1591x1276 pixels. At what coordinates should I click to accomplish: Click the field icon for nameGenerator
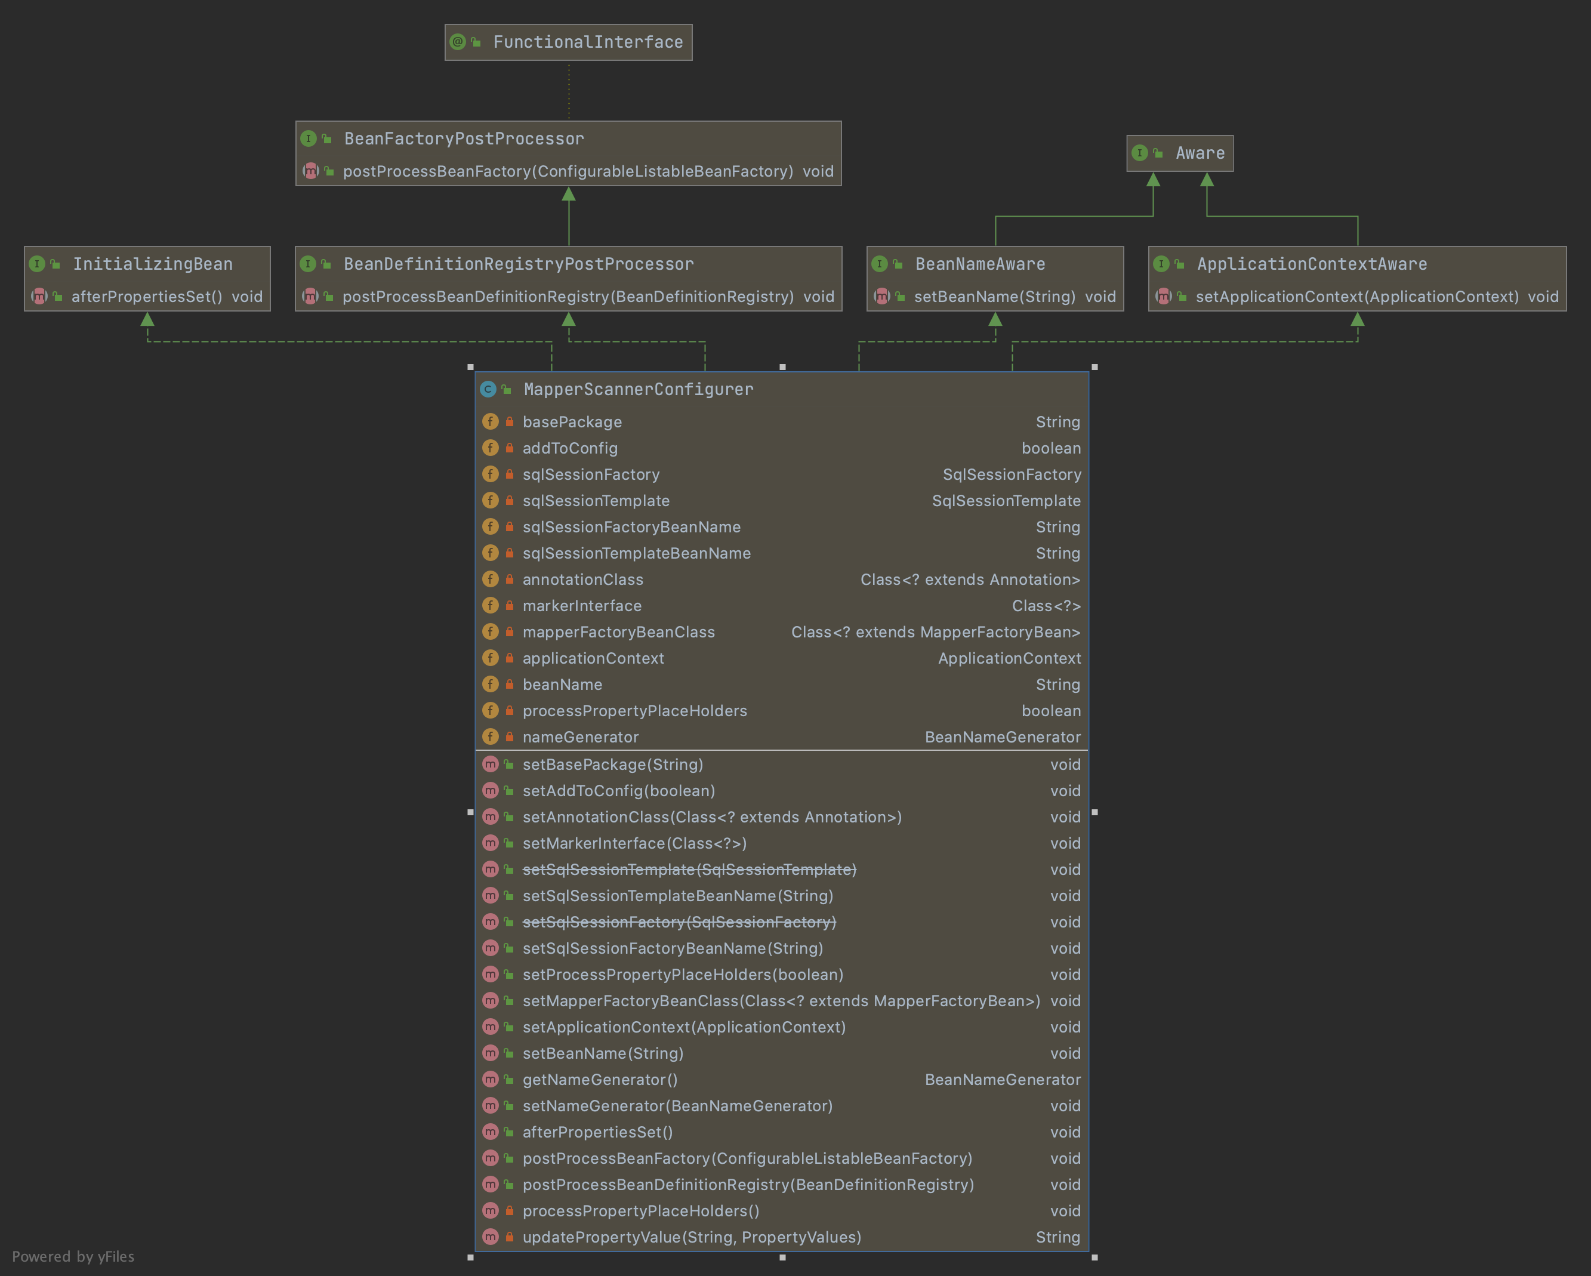click(x=490, y=736)
